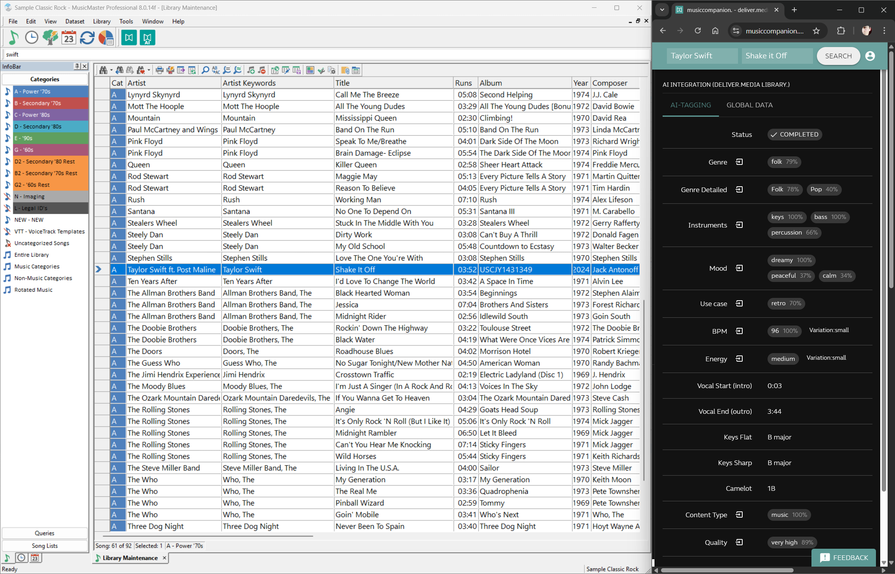Image resolution: width=895 pixels, height=574 pixels.
Task: Expand the Song Lists section in InfoBar
Action: coord(45,546)
